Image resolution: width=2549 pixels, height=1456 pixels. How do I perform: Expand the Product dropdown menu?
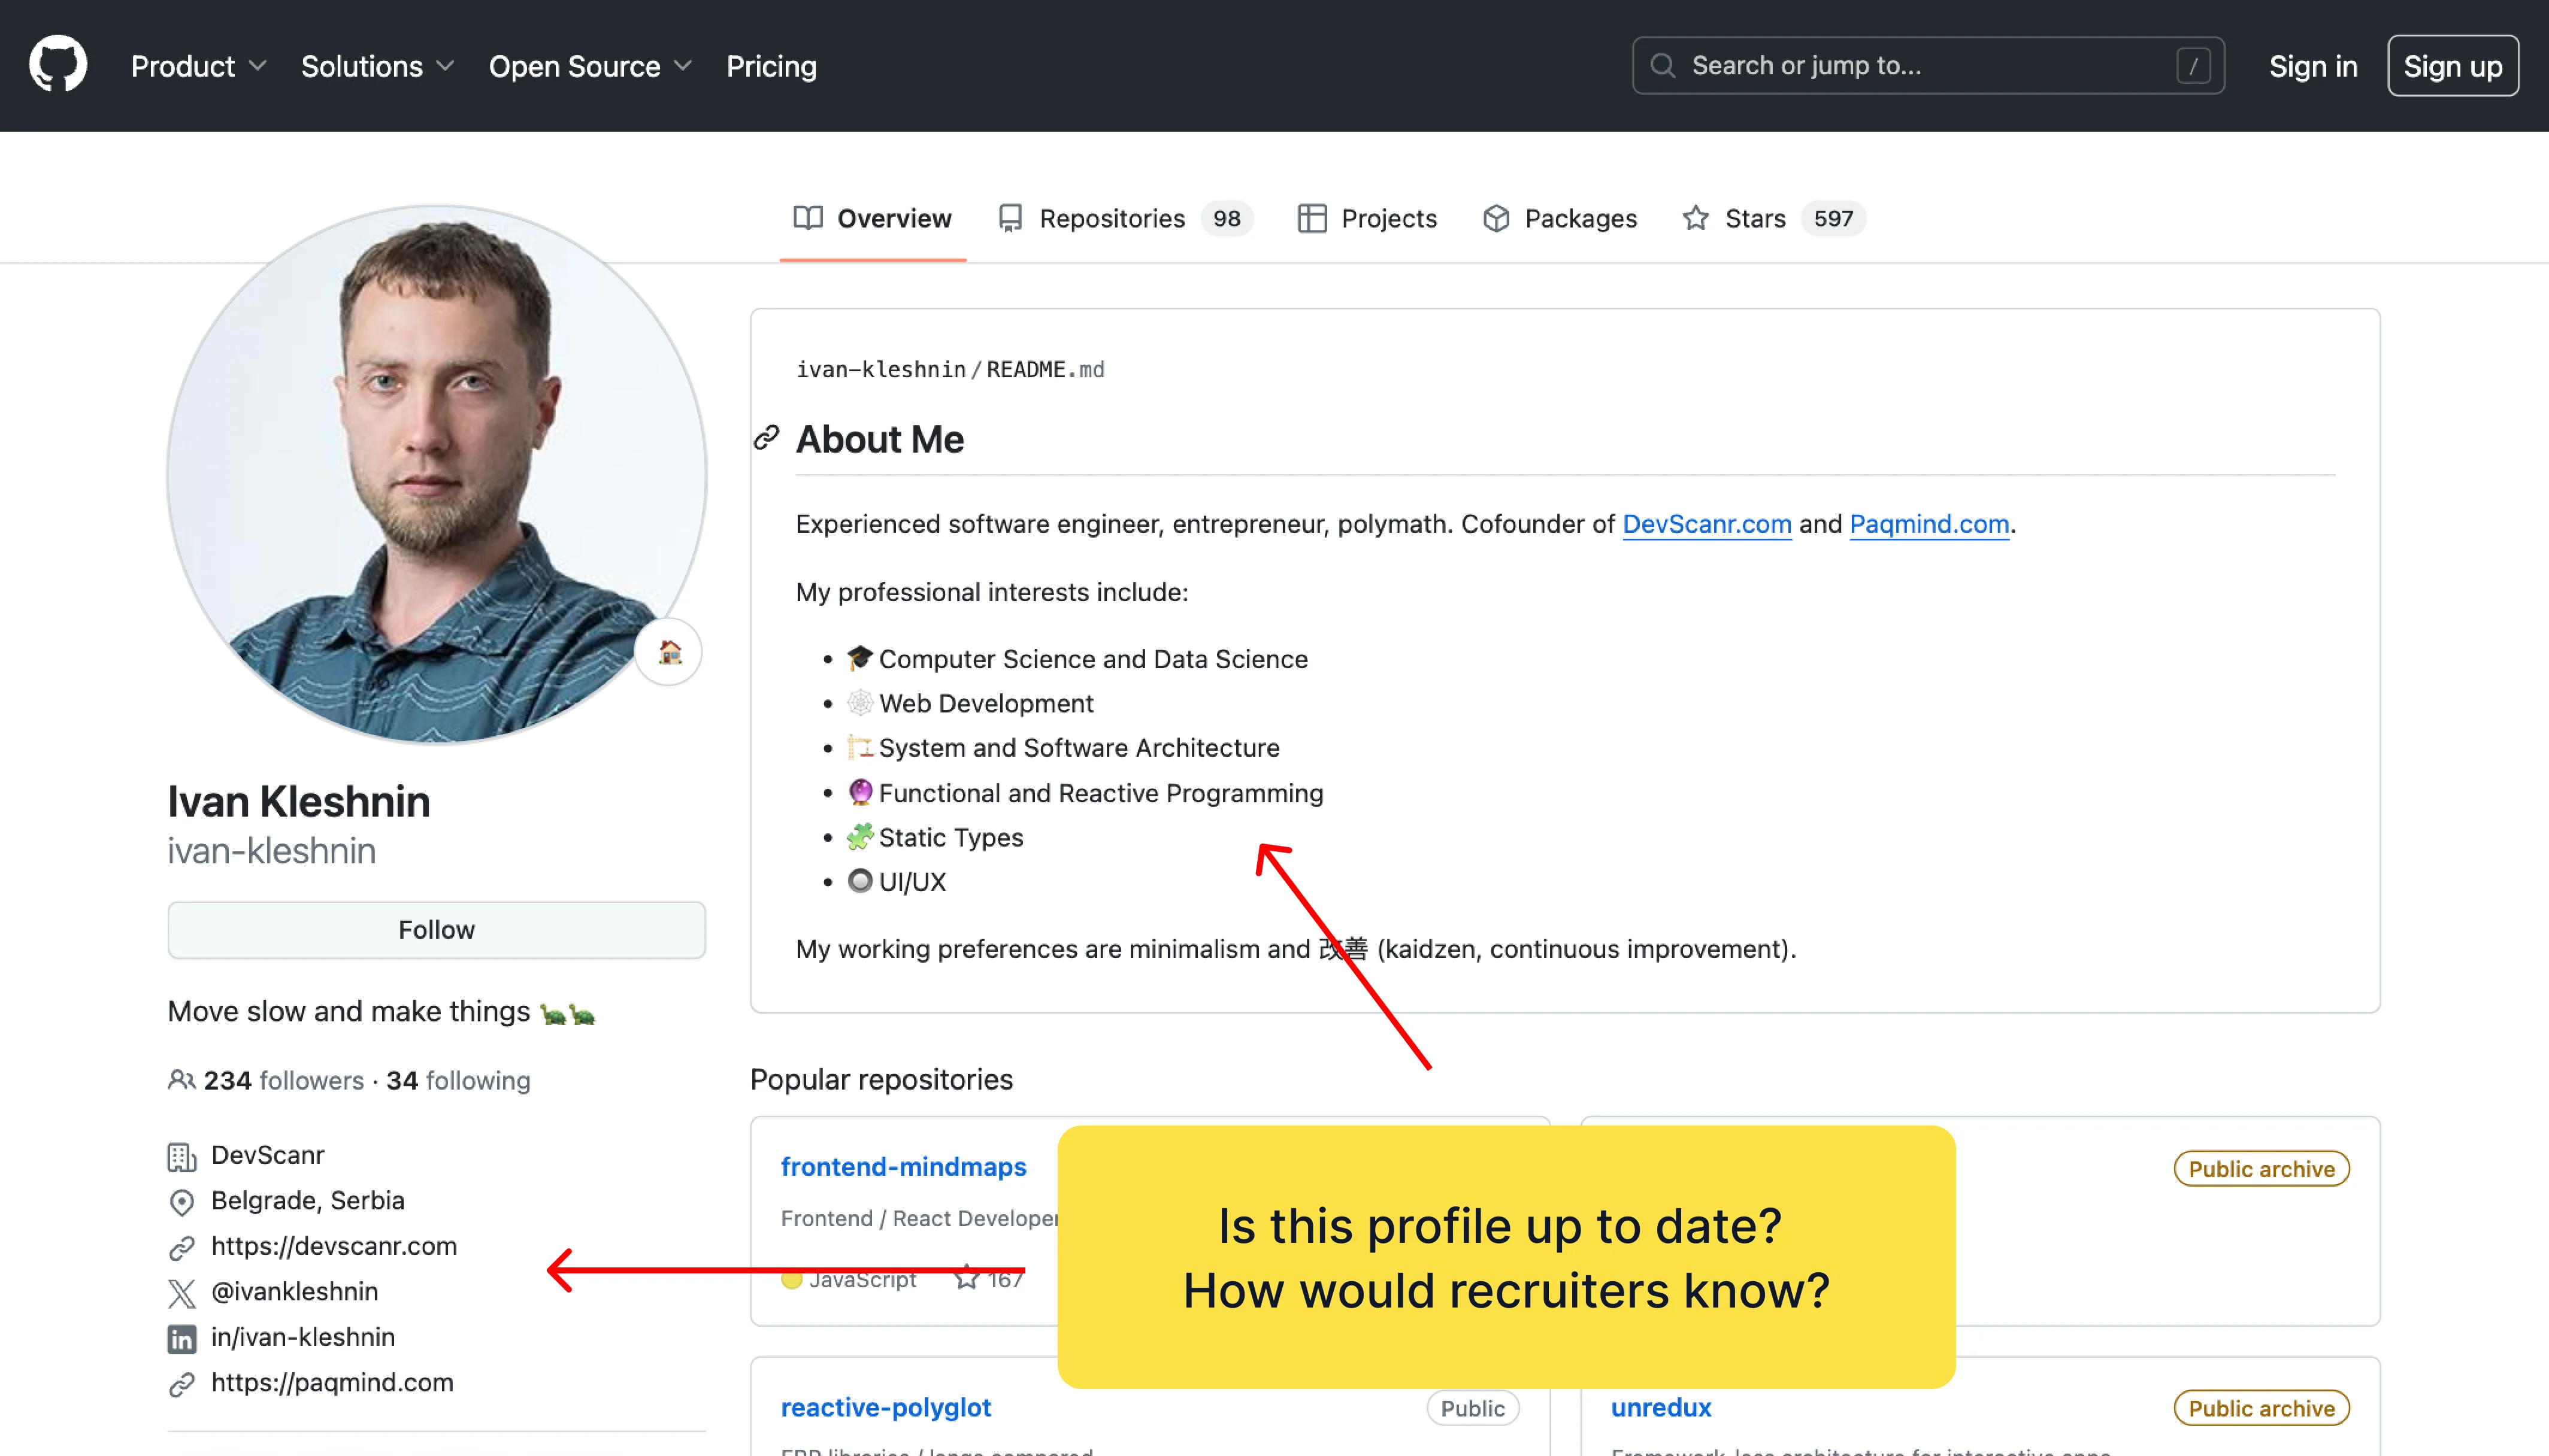point(198,66)
